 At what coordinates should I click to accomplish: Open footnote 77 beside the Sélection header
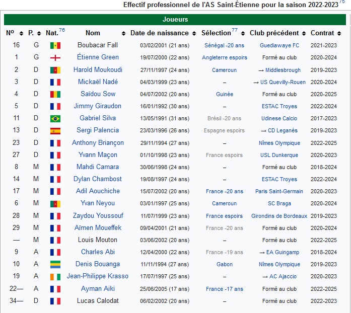pyautogui.click(x=235, y=30)
